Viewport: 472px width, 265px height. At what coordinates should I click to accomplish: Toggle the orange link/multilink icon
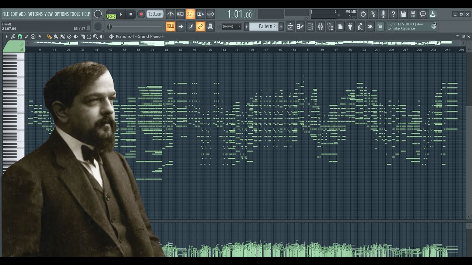(200, 26)
